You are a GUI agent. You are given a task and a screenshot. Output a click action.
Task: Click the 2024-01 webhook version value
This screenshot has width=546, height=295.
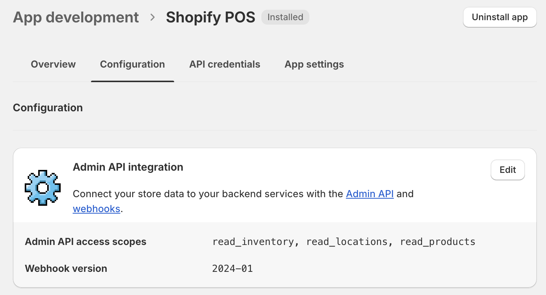pos(233,268)
